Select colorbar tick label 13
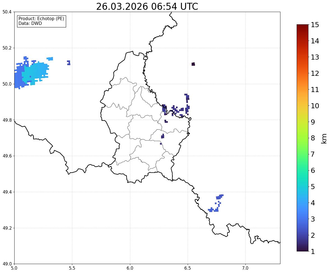This screenshot has width=330, height=273. click(315, 57)
